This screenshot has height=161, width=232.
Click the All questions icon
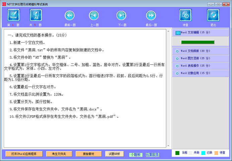pyautogui.click(x=36, y=15)
